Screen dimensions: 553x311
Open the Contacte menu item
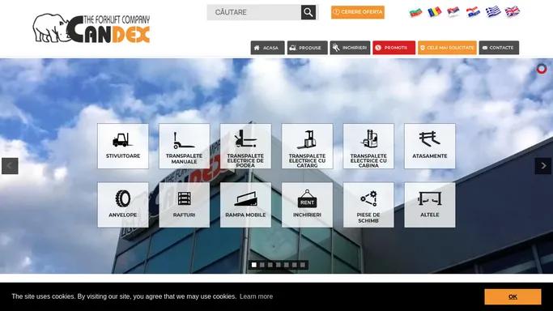[499, 48]
